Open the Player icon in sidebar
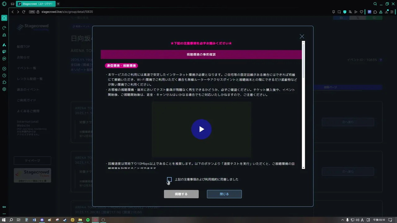Viewport: 397px width, 223px height. pyautogui.click(x=4, y=68)
